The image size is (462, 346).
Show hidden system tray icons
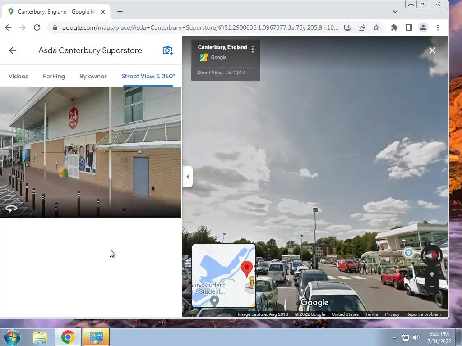[x=394, y=337]
